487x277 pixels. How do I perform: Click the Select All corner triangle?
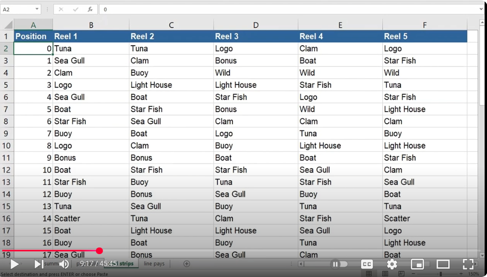click(x=8, y=25)
